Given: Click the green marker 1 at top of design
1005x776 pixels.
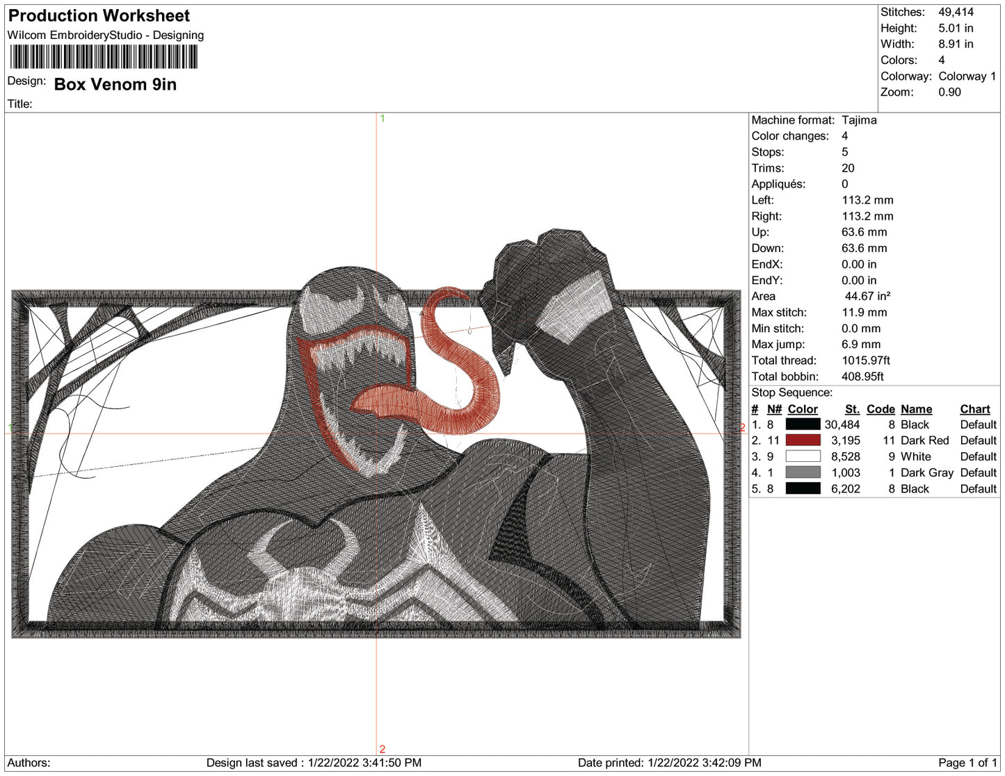Looking at the screenshot, I should tap(382, 119).
